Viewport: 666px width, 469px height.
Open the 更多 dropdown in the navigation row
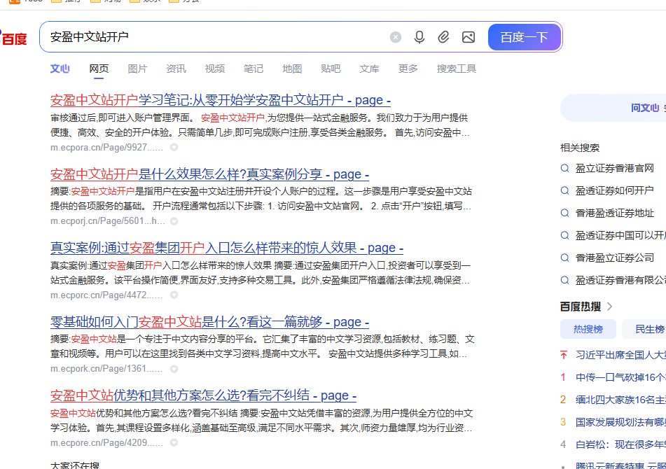click(x=407, y=69)
